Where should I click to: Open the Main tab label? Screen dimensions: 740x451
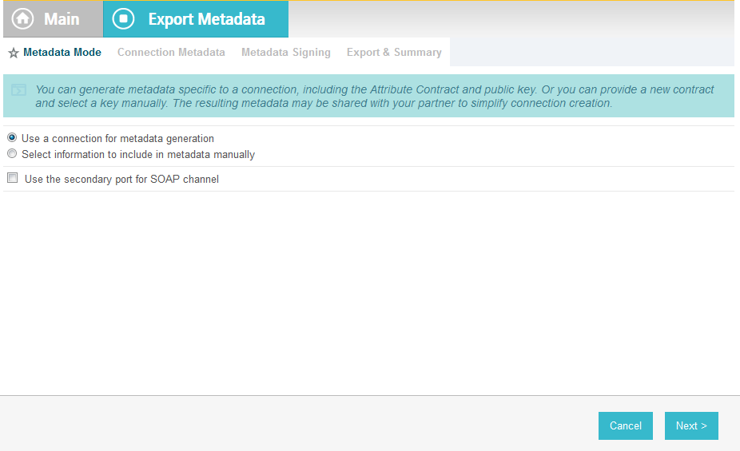click(x=62, y=19)
